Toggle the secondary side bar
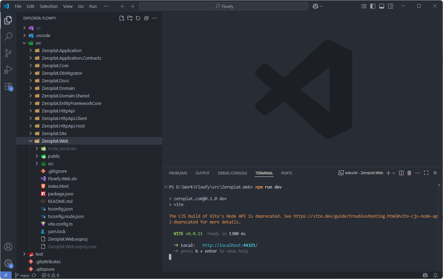 391,6
